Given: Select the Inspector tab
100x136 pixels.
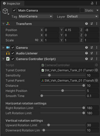Looking at the screenshot, I should tap(12, 4).
